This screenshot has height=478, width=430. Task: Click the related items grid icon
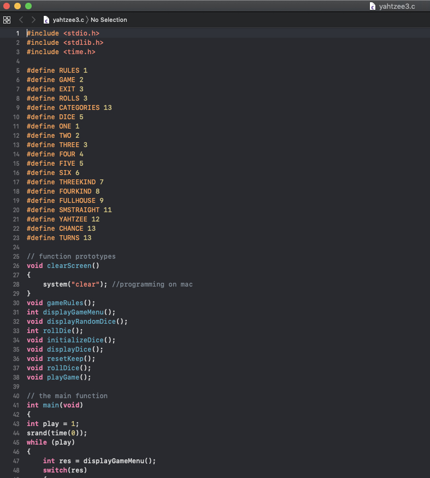click(7, 20)
